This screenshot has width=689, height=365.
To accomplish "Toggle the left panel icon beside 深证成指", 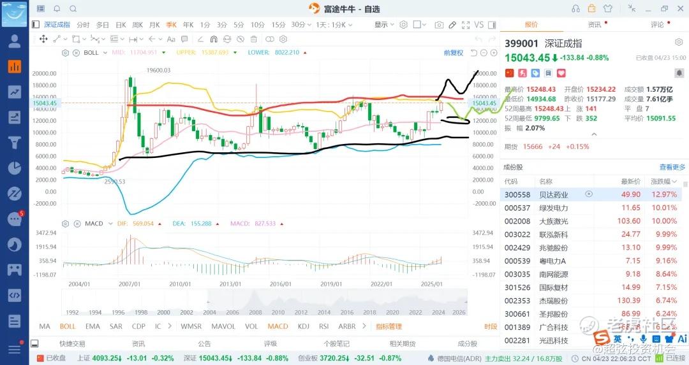I will point(36,25).
